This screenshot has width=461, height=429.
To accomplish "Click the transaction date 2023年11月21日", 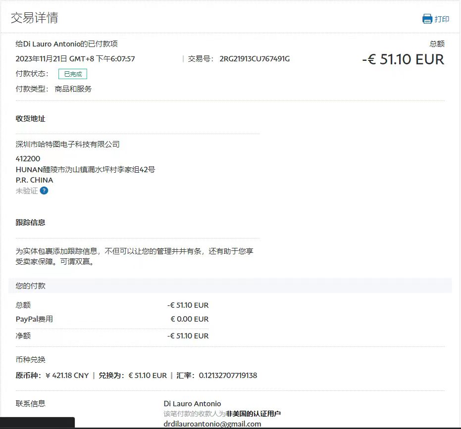I will click(x=42, y=59).
